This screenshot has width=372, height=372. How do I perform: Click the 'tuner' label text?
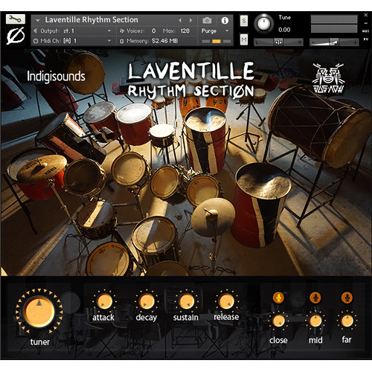tap(40, 342)
